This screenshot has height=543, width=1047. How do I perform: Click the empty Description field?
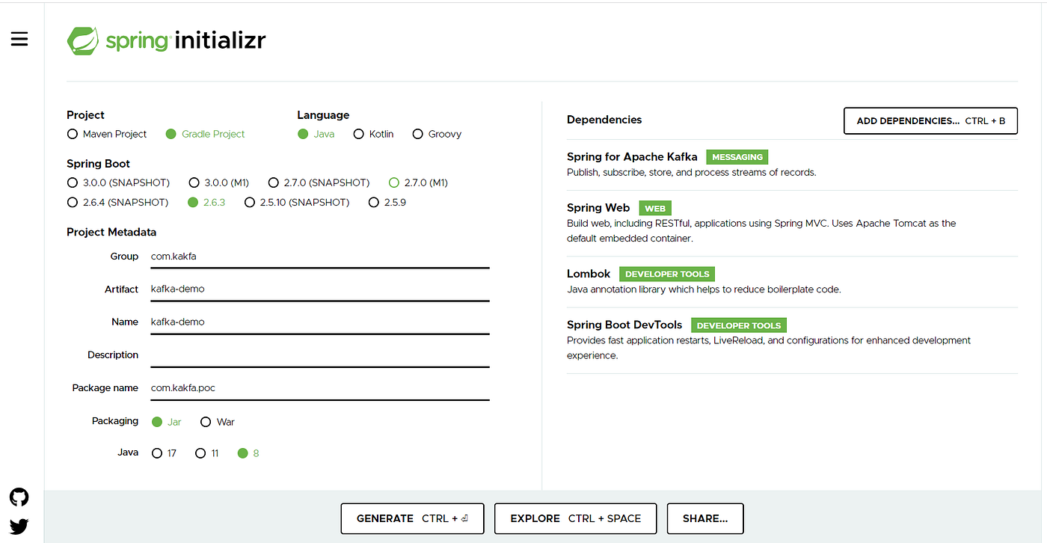(320, 355)
